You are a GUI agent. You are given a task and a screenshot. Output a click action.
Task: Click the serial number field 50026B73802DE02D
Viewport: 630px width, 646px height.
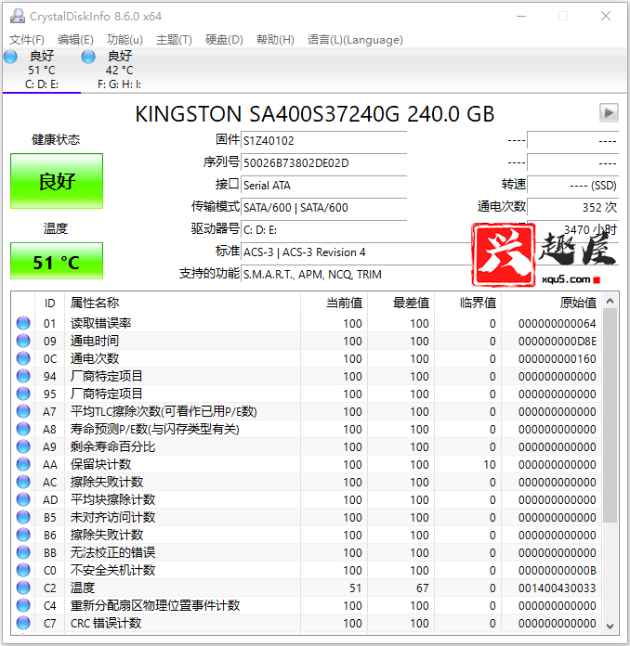pyautogui.click(x=324, y=163)
